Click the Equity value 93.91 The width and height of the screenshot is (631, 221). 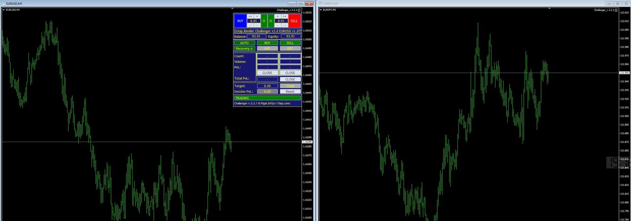(x=290, y=36)
